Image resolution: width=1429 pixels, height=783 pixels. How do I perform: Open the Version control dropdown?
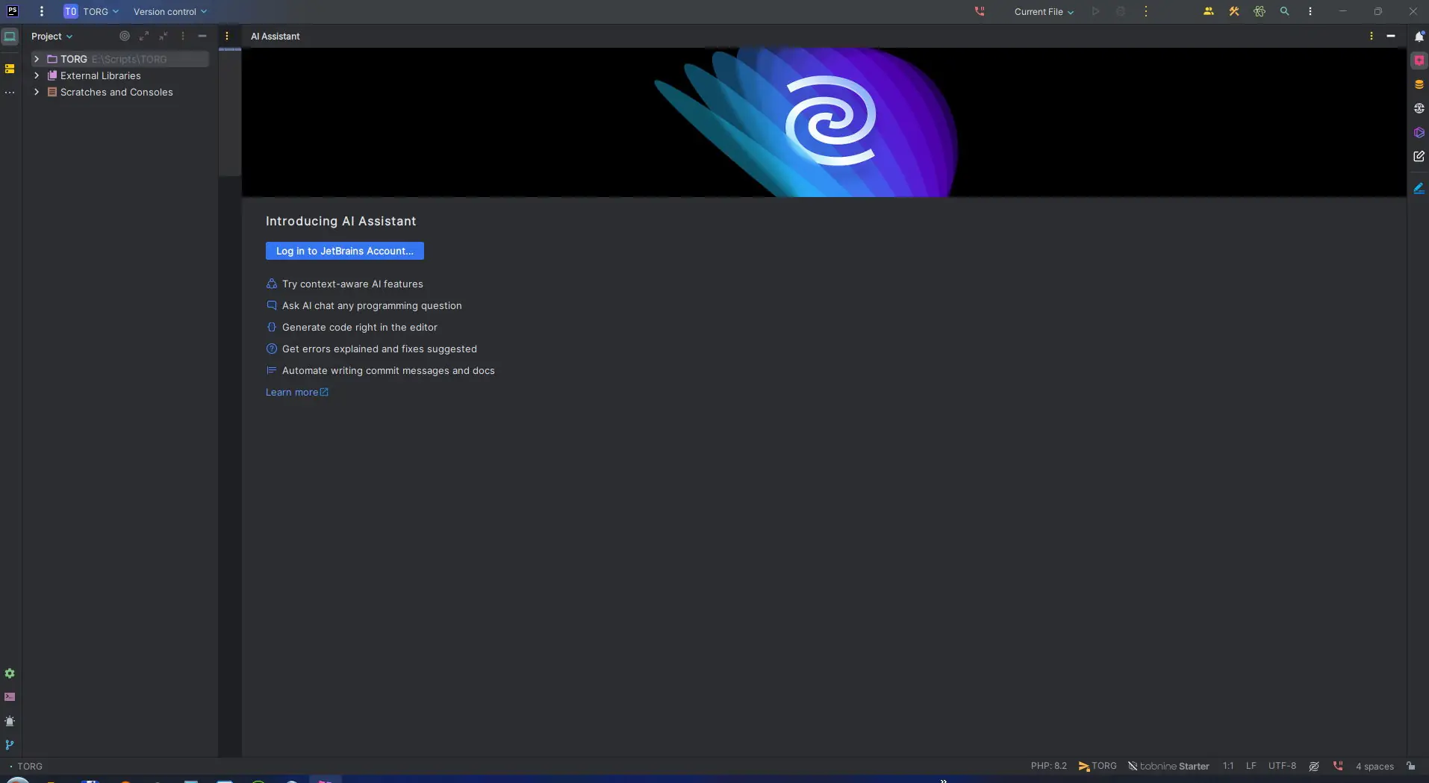pos(170,11)
